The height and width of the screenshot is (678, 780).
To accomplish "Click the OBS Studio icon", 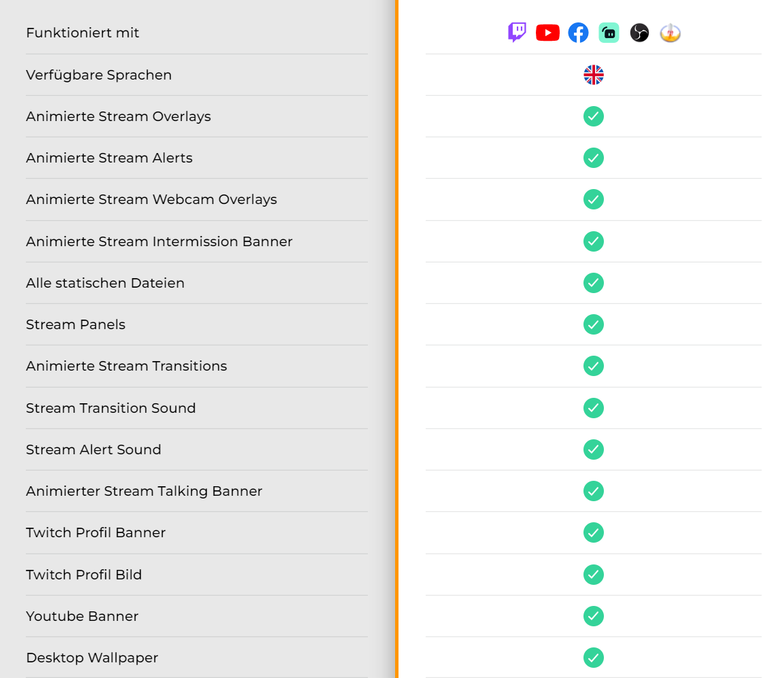I will (x=639, y=32).
